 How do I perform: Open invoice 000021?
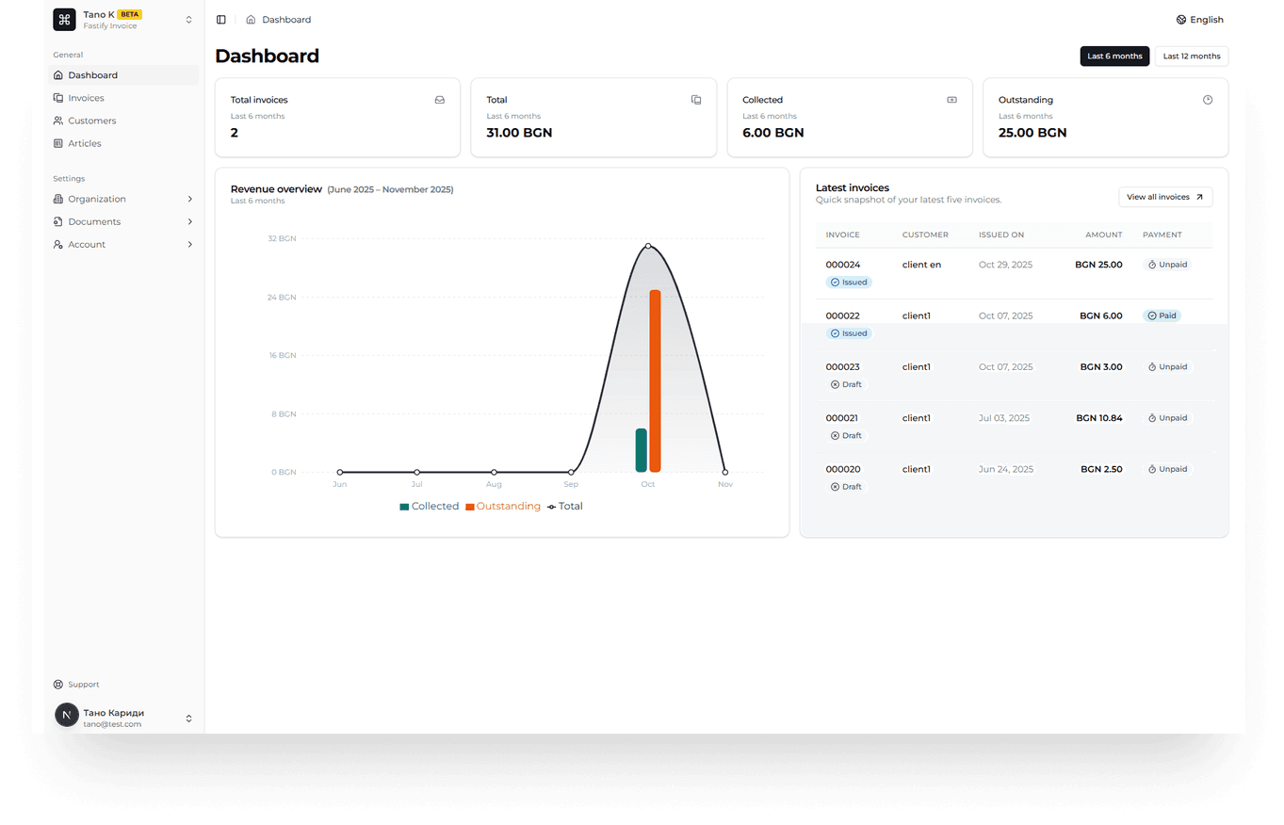843,417
